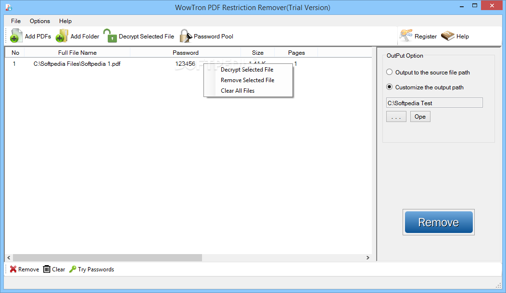Click the red X Remove icon at bottom
Viewport: 506px width, 293px height.
tap(13, 269)
